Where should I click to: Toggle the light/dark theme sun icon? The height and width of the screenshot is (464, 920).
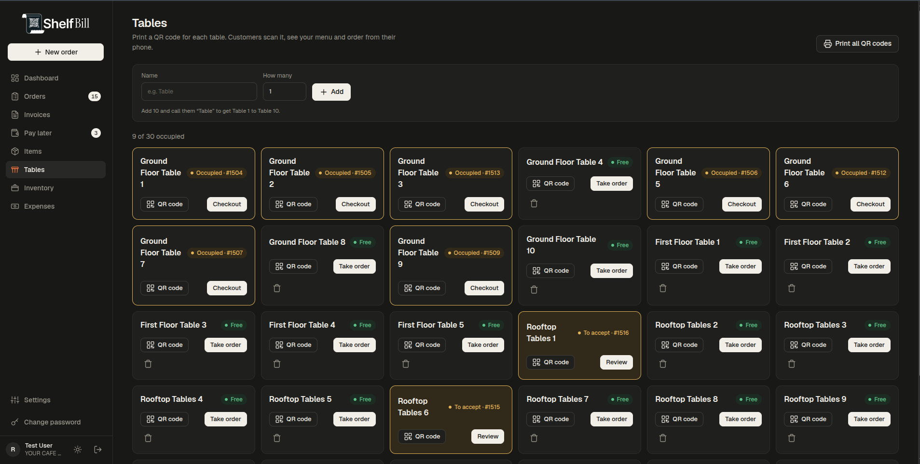click(78, 450)
